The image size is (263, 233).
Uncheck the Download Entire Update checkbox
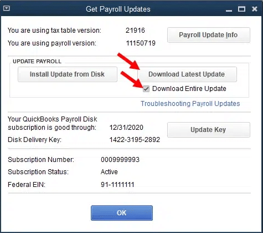pyautogui.click(x=146, y=89)
